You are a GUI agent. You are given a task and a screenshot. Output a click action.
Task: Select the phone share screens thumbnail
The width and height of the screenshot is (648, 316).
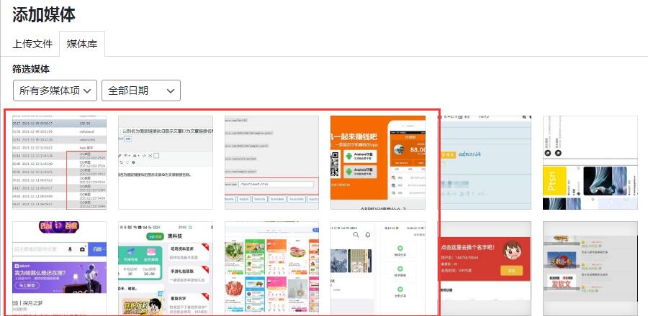378,269
